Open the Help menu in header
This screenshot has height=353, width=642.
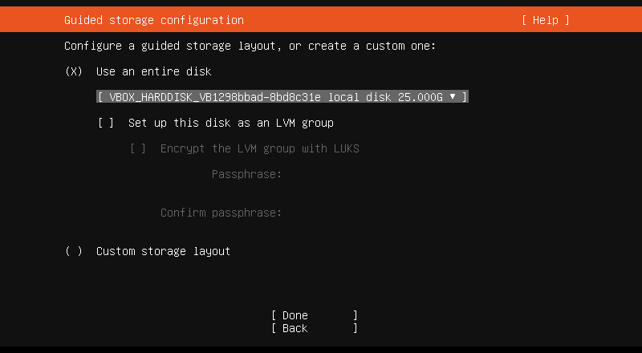pyautogui.click(x=545, y=20)
